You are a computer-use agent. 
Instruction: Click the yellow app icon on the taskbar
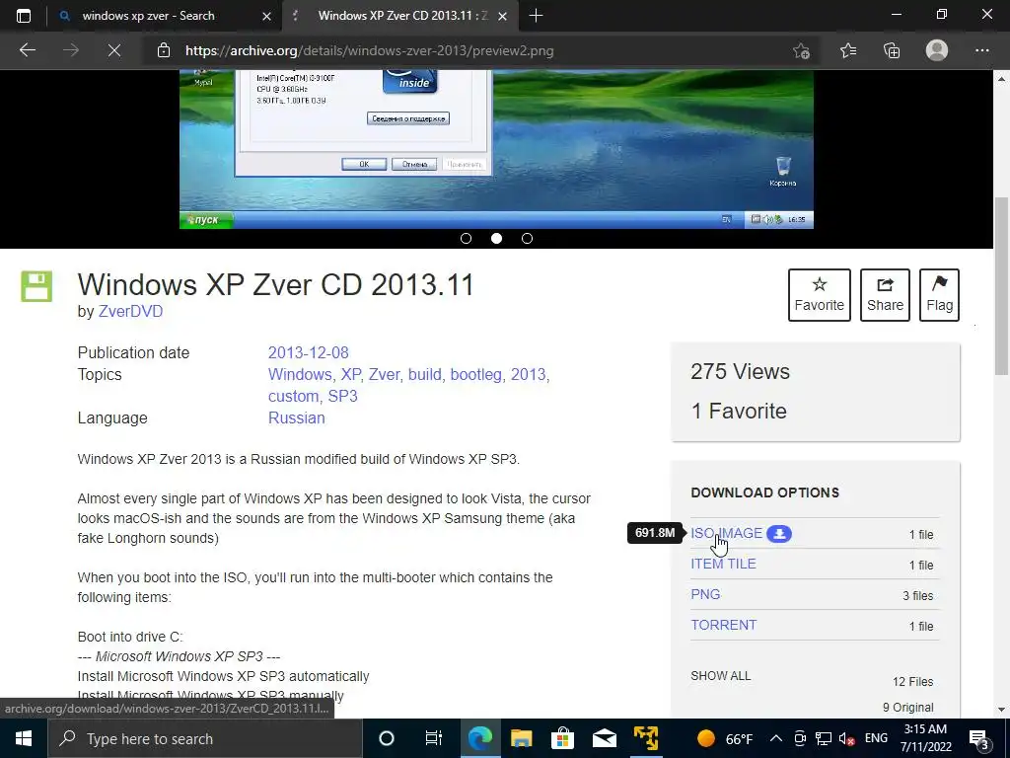[645, 738]
